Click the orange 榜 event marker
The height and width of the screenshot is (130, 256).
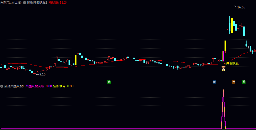[234, 82]
